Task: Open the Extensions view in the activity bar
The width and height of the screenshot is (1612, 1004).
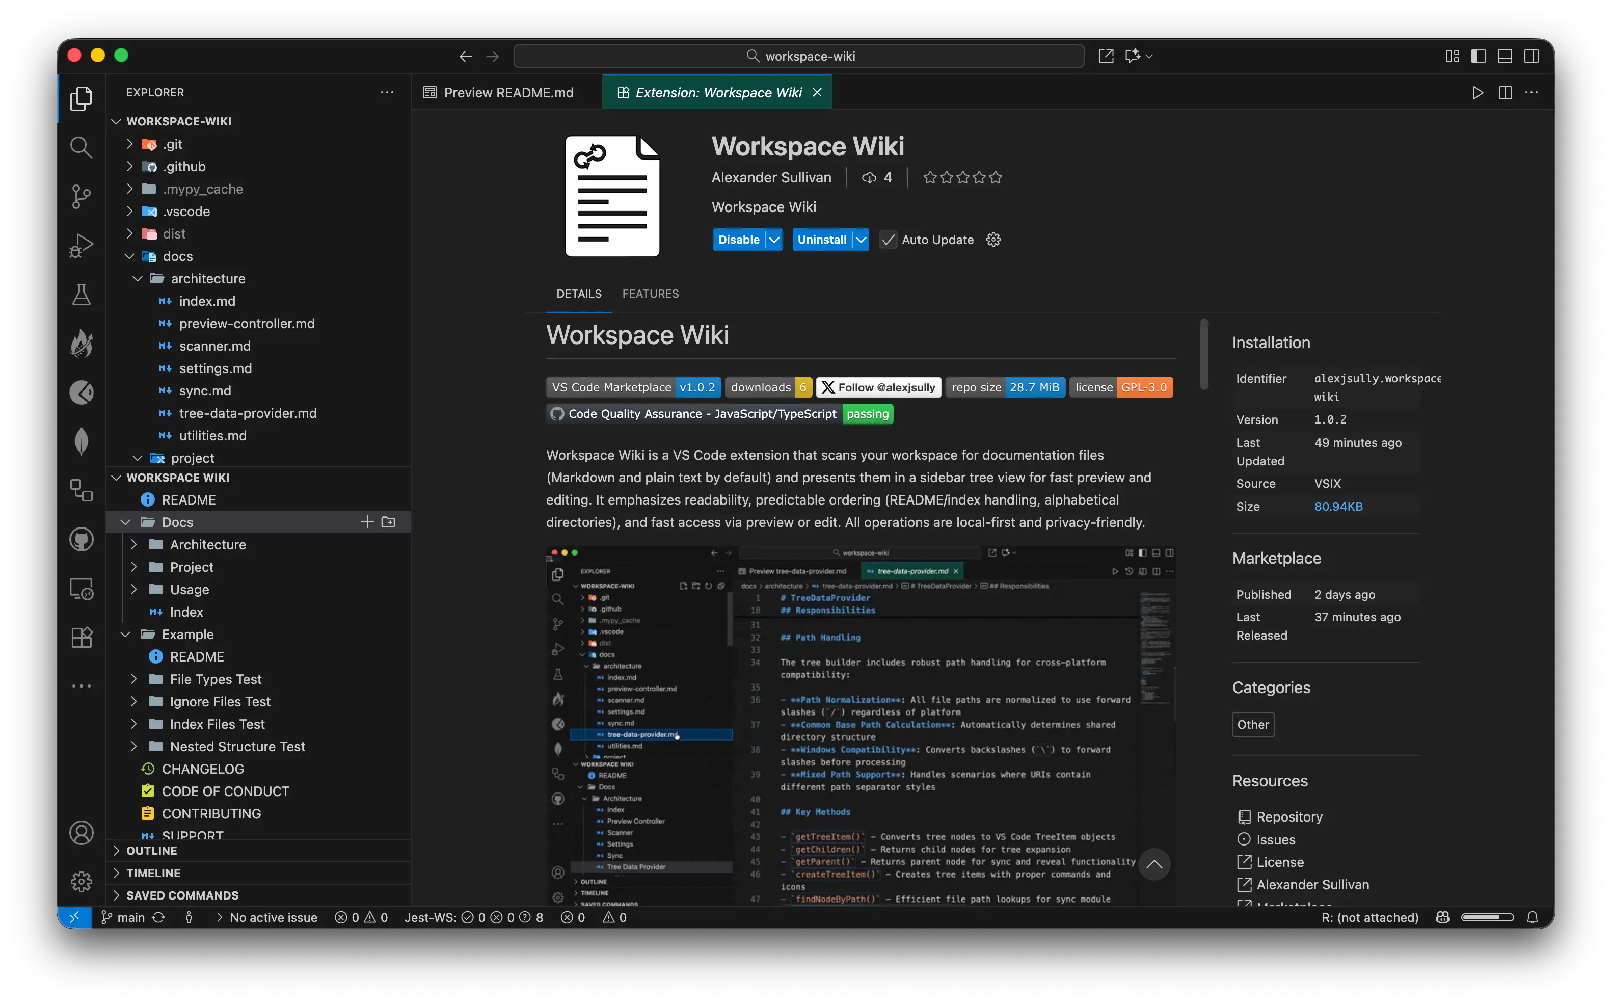Action: click(x=81, y=637)
